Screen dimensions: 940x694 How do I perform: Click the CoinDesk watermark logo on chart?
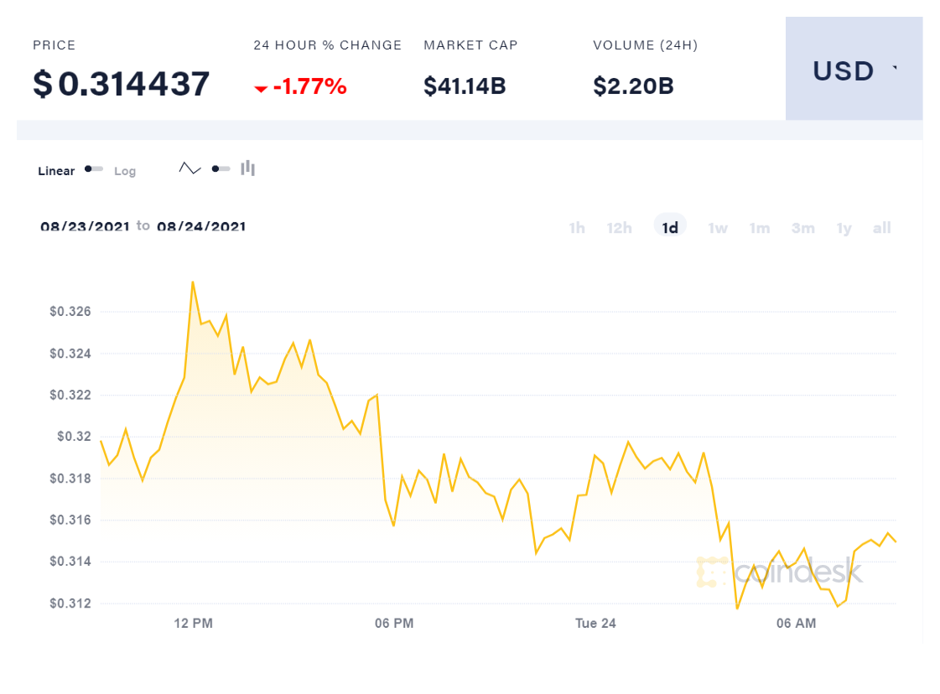coord(779,572)
